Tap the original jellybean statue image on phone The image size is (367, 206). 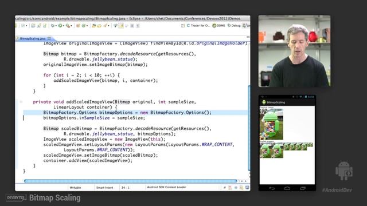271,124
